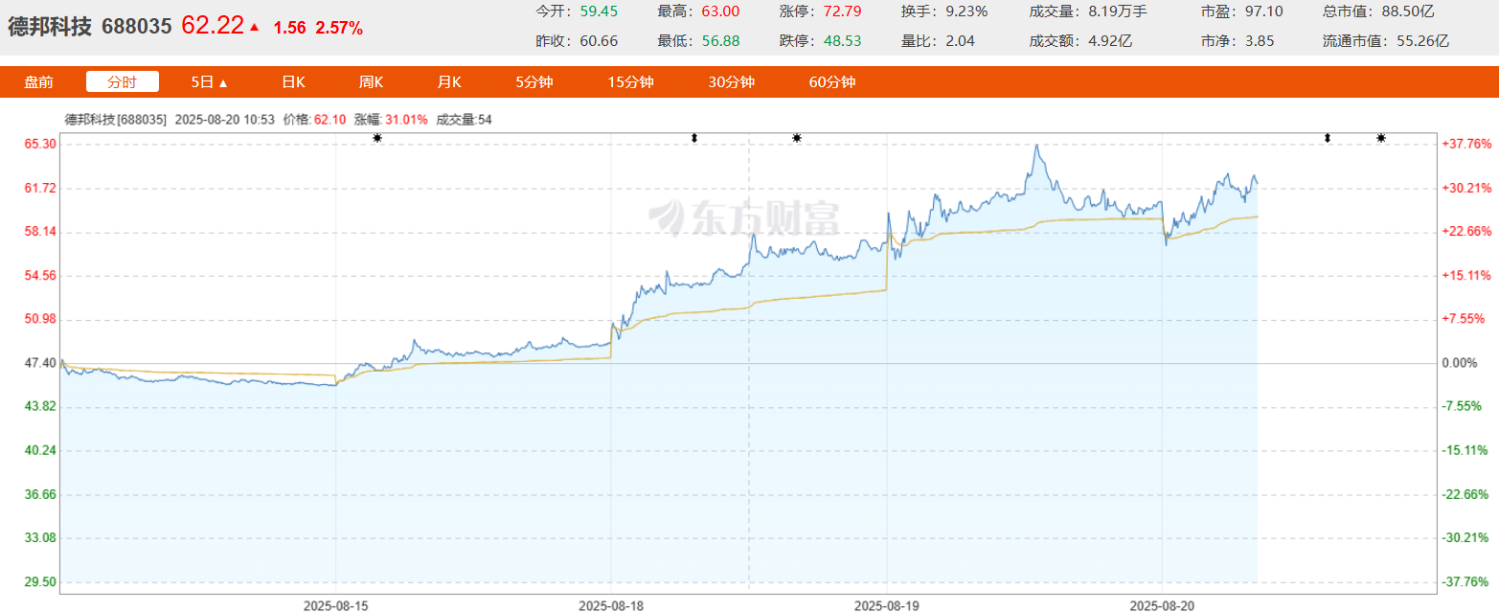Expand the 5日 period dropdown
This screenshot has width=1499, height=613.
pos(210,82)
